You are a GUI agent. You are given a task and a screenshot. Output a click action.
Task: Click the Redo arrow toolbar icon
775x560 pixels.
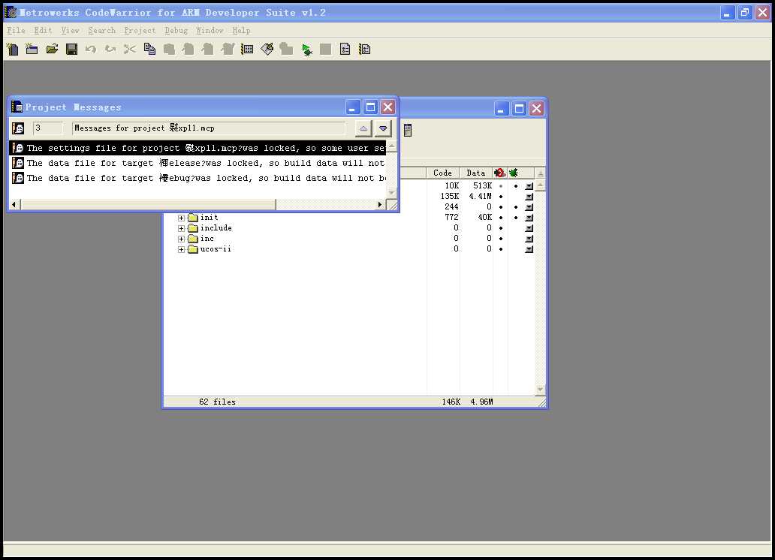[x=110, y=49]
